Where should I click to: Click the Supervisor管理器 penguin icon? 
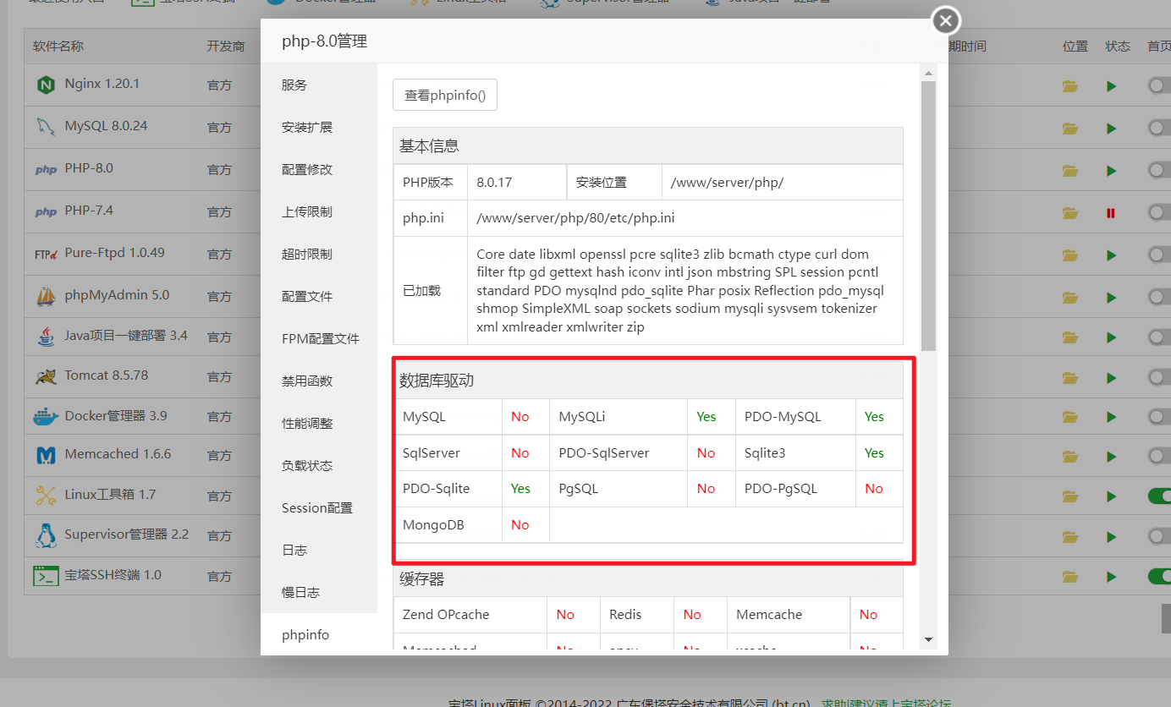46,535
